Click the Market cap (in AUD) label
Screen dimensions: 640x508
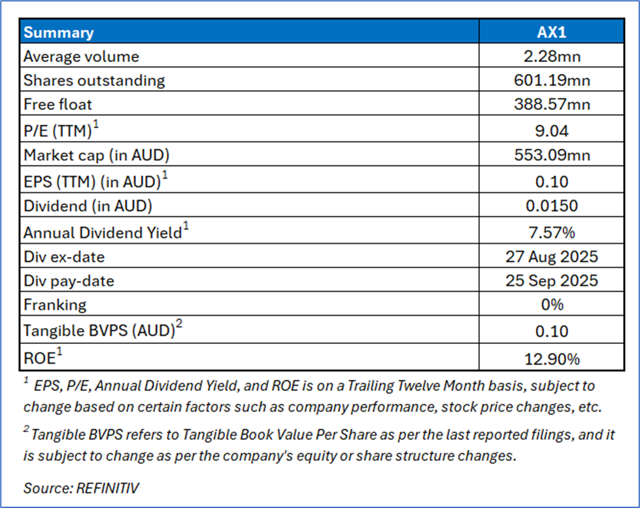point(95,156)
